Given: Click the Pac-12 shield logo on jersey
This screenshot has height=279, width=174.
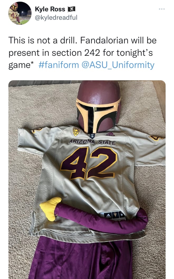Looking at the screenshot, I should [76, 132].
